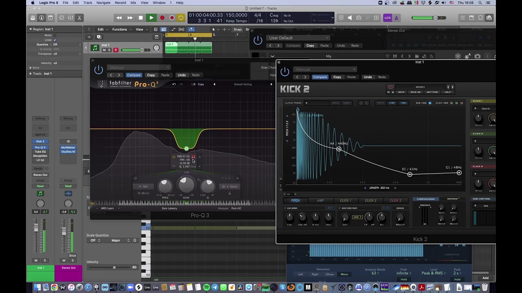This screenshot has height=293, width=522.
Task: Open the WAVE distortion type dropdown
Action: [x=357, y=217]
